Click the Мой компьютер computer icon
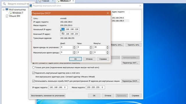This screenshot has height=104, width=186. pos(7,10)
